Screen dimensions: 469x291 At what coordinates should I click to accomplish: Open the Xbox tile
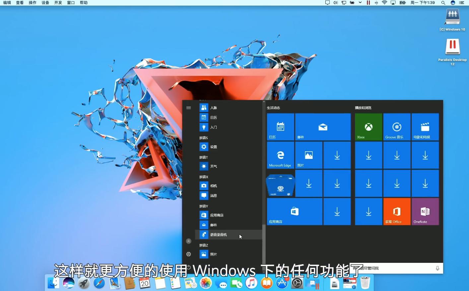pos(368,127)
